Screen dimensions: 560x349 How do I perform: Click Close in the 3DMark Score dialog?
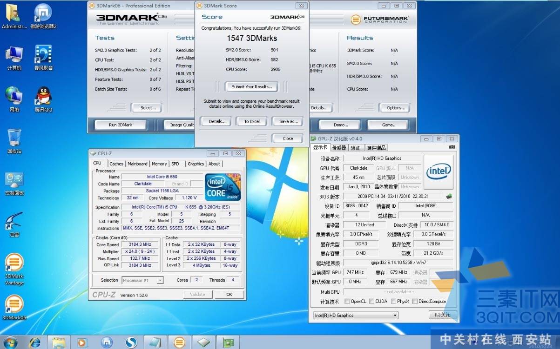pyautogui.click(x=288, y=138)
